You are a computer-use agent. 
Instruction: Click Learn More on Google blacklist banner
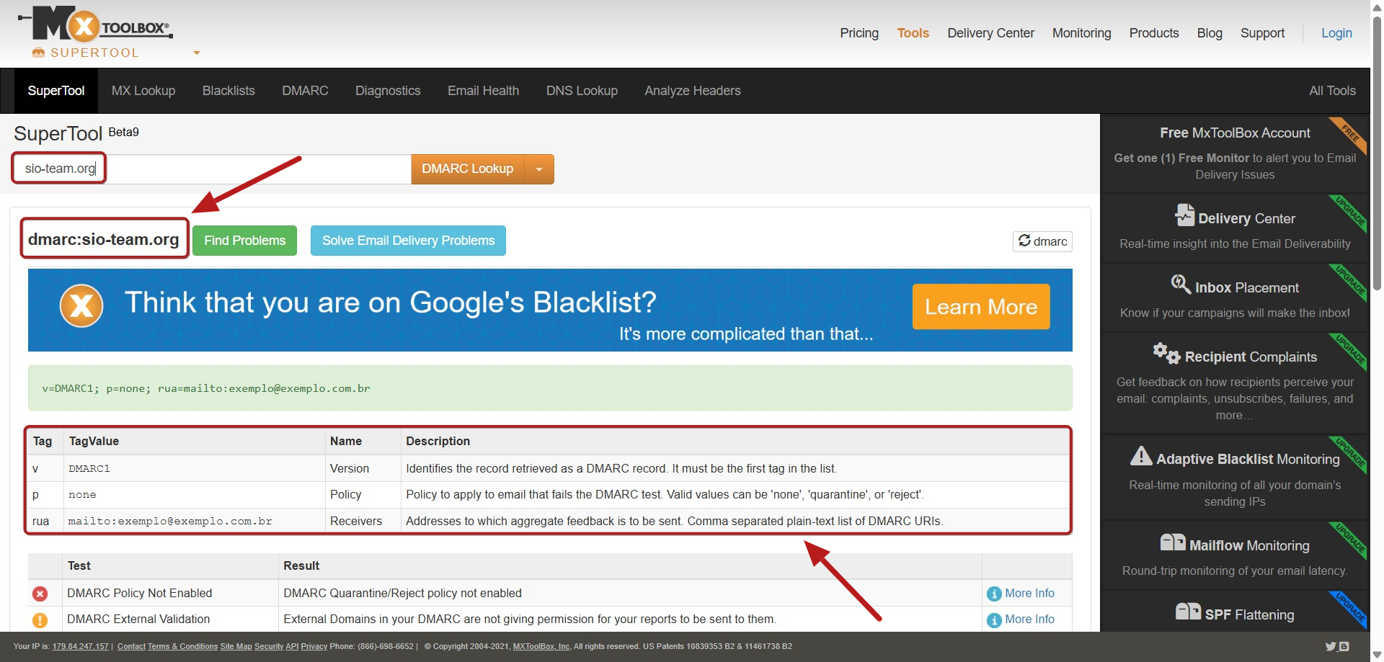click(x=980, y=307)
